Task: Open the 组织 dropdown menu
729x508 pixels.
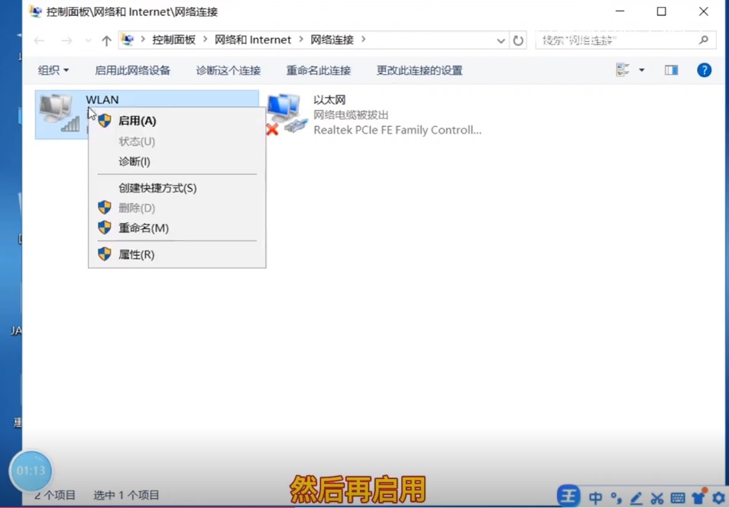Action: point(53,70)
